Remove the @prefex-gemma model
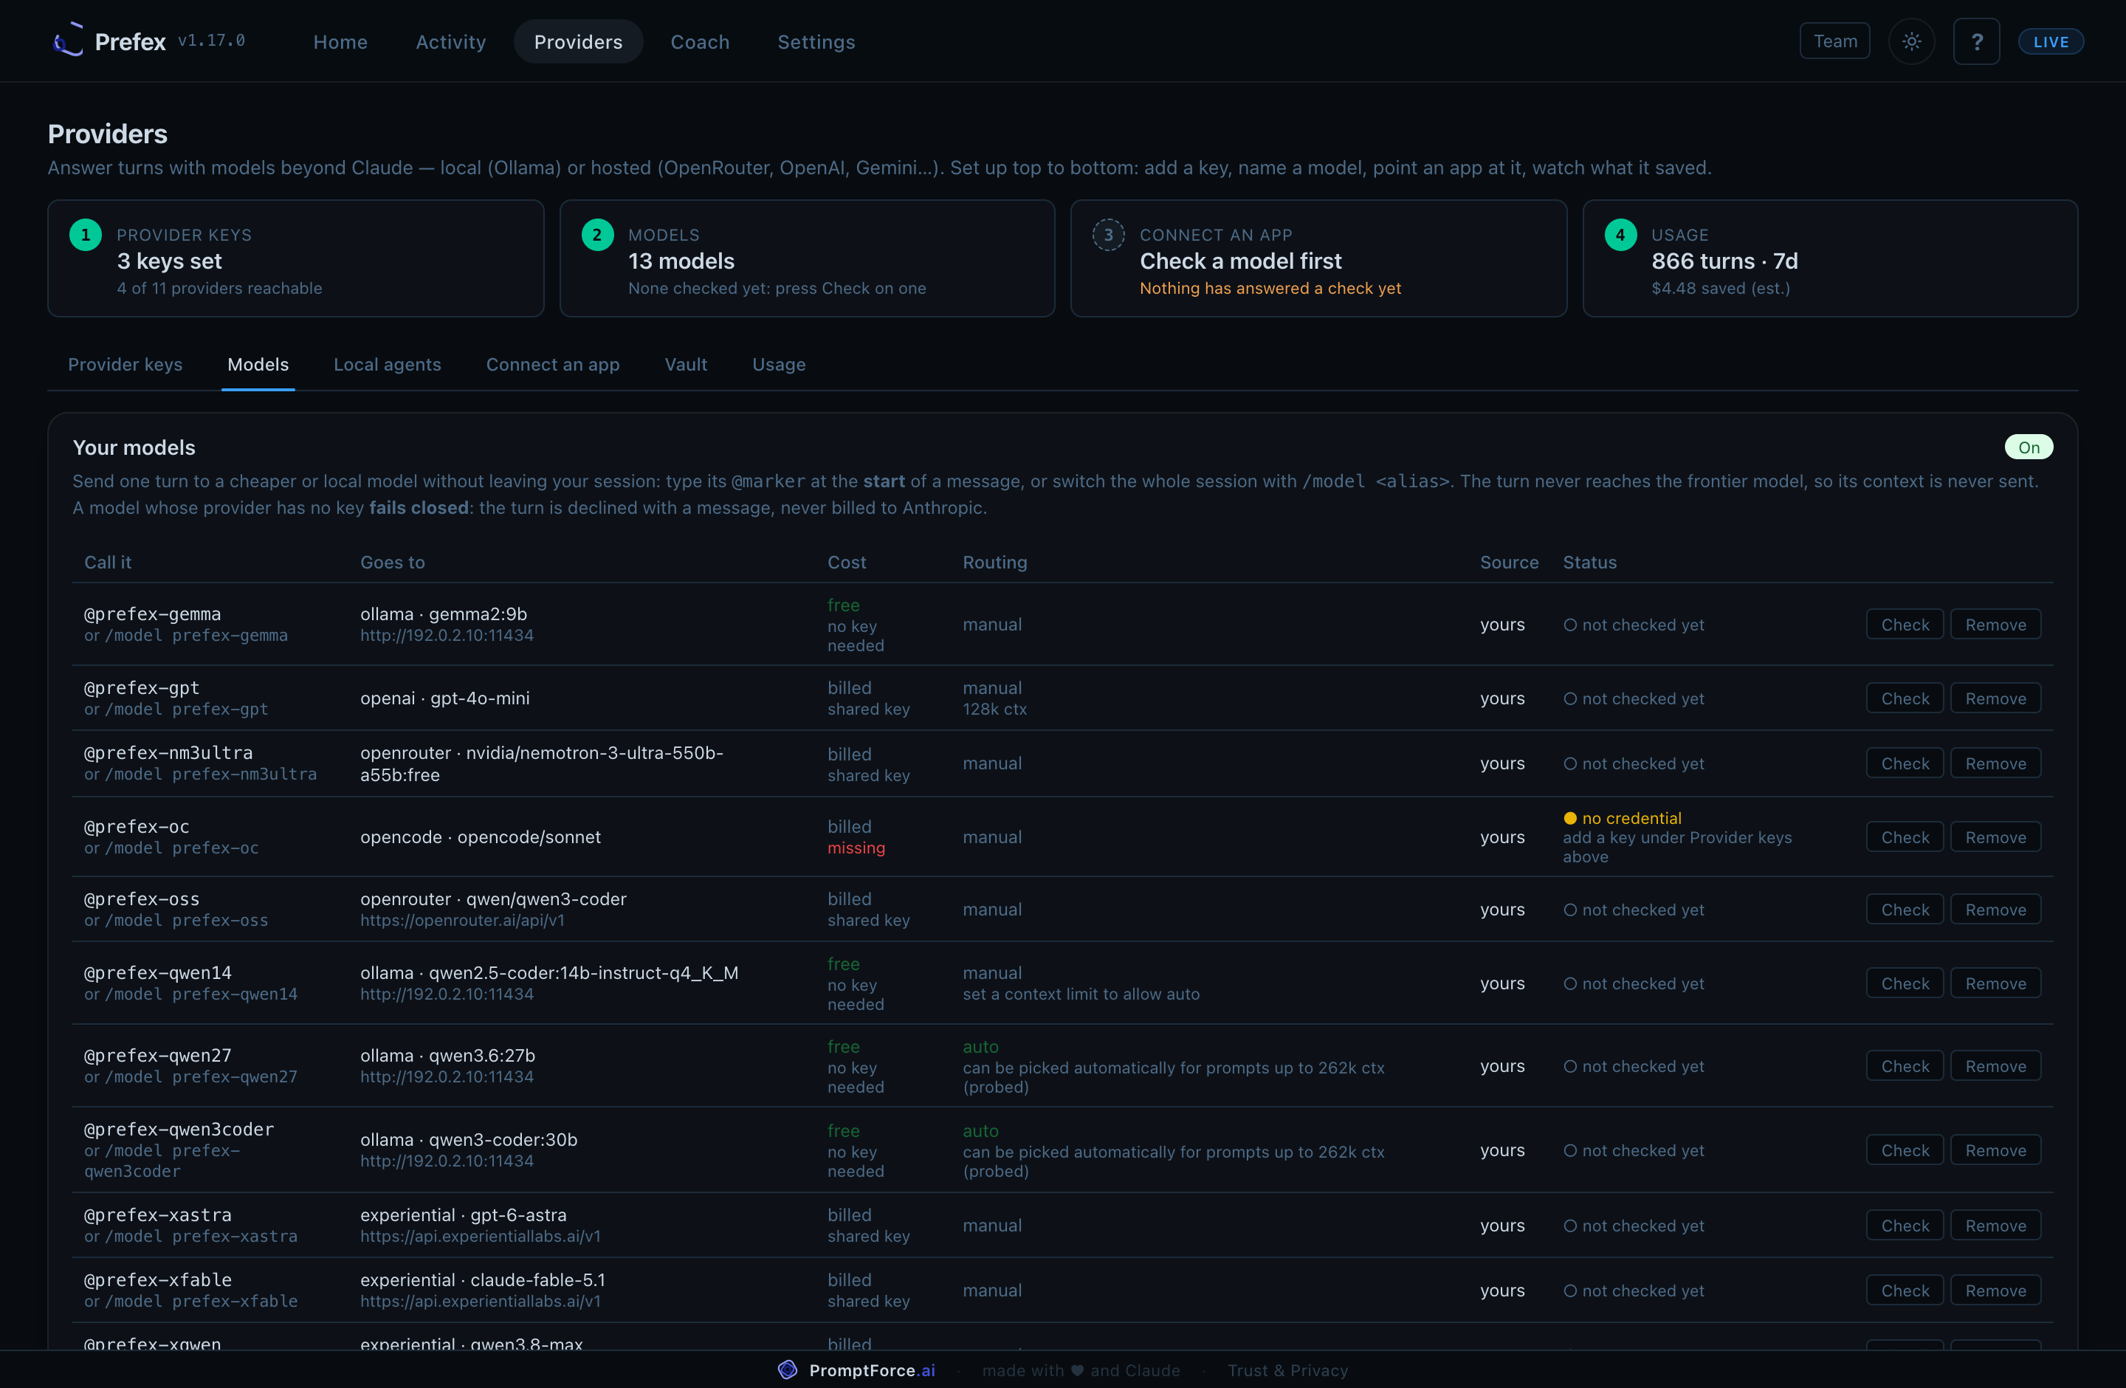The width and height of the screenshot is (2126, 1388). [x=1995, y=625]
